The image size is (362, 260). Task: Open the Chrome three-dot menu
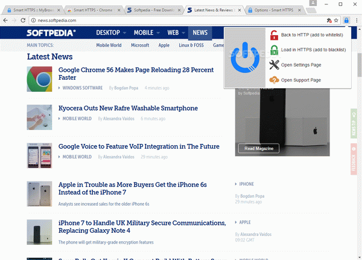[357, 21]
